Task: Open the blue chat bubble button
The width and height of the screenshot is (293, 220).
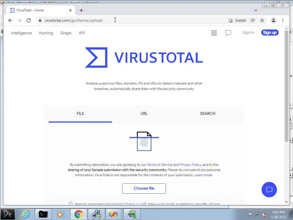Action: click(269, 190)
